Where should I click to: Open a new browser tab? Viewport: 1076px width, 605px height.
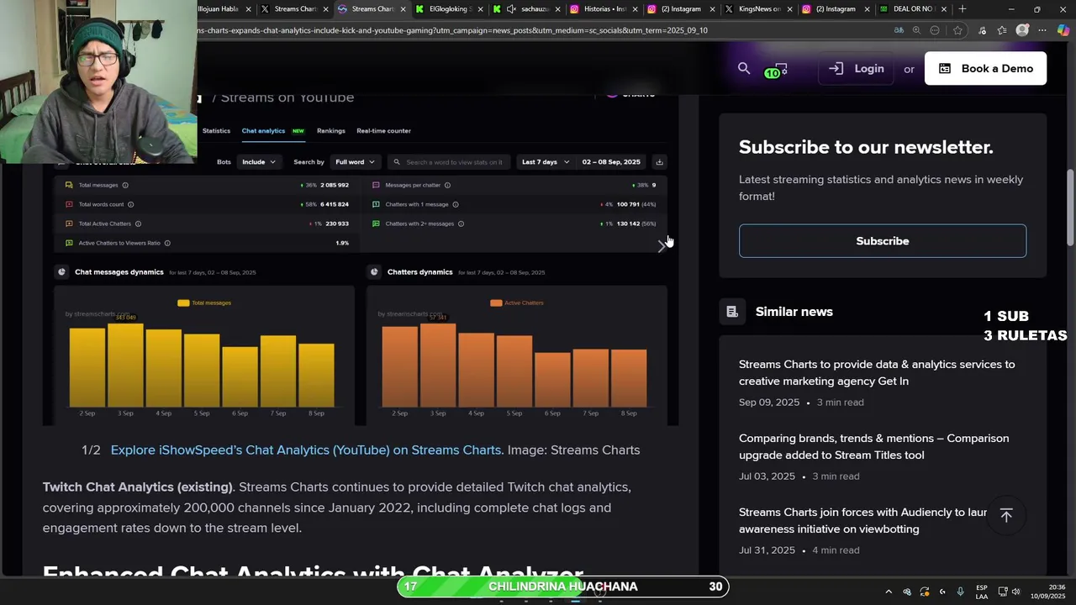coord(963,9)
